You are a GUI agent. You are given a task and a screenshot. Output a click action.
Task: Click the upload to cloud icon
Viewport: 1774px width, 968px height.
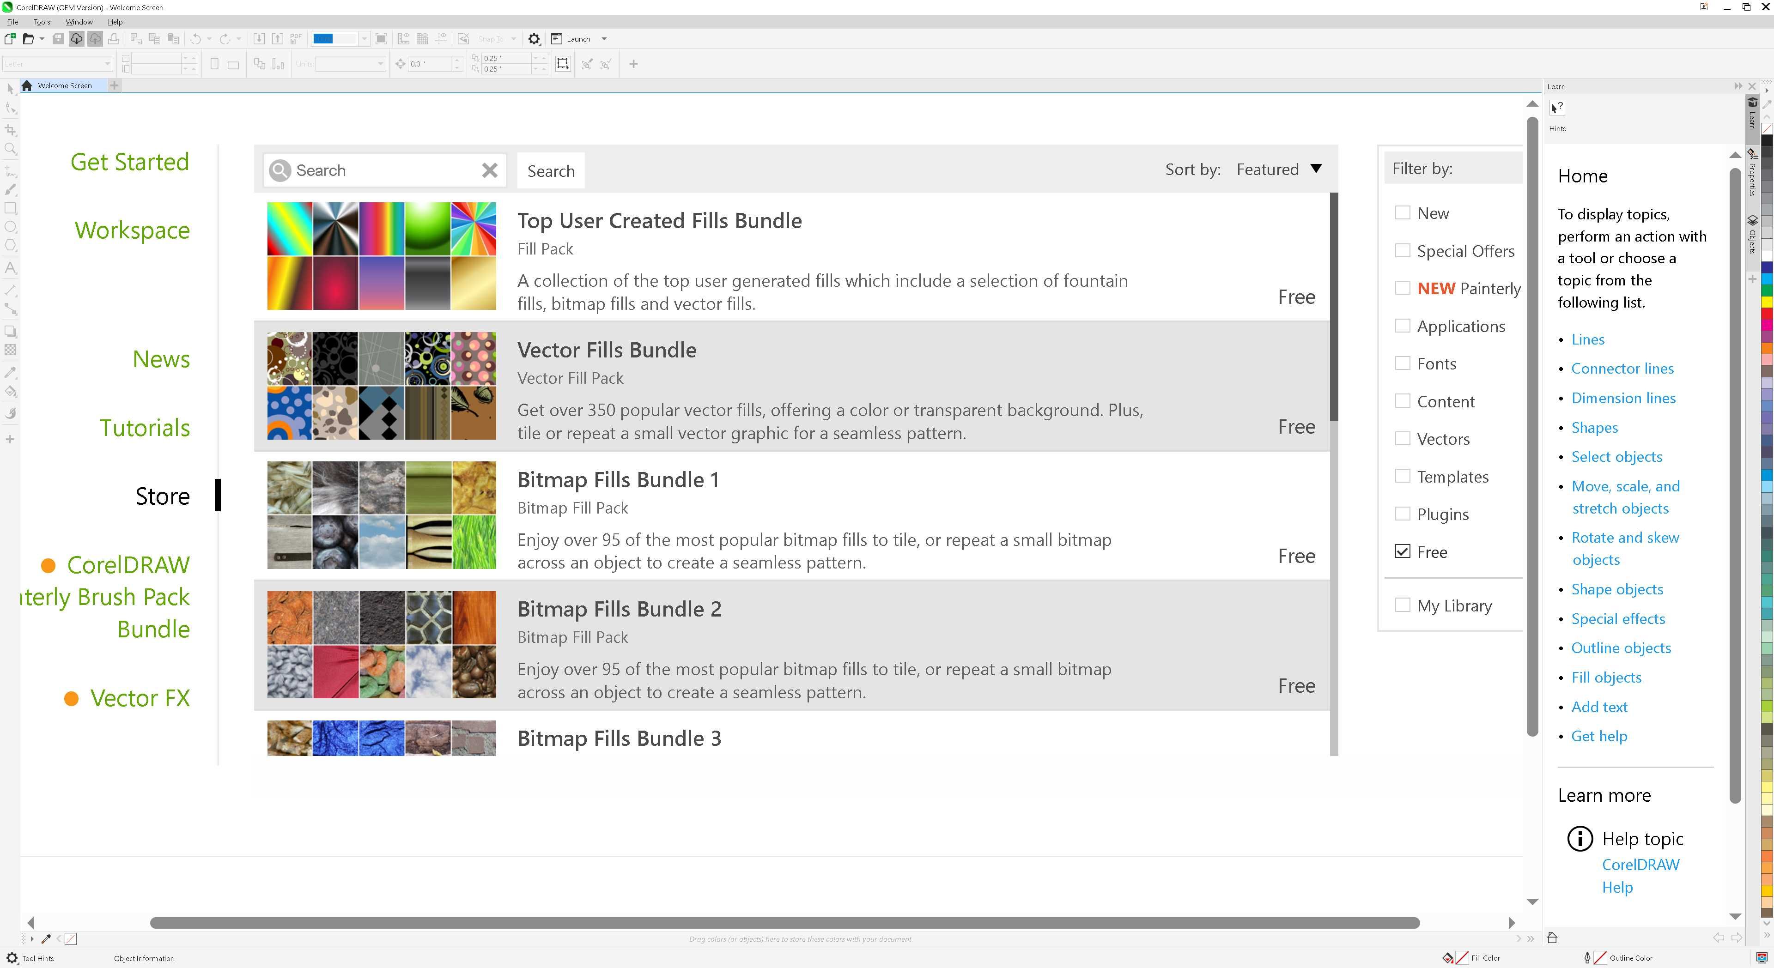95,39
